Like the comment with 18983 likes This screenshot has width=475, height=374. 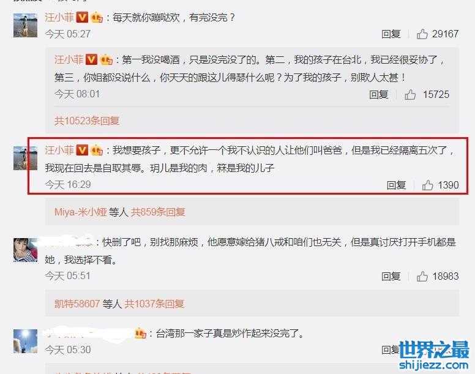click(422, 276)
